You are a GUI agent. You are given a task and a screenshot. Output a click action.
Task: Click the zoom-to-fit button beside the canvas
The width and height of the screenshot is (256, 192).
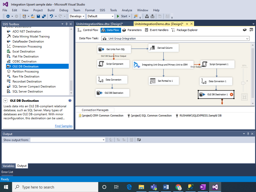point(244,97)
